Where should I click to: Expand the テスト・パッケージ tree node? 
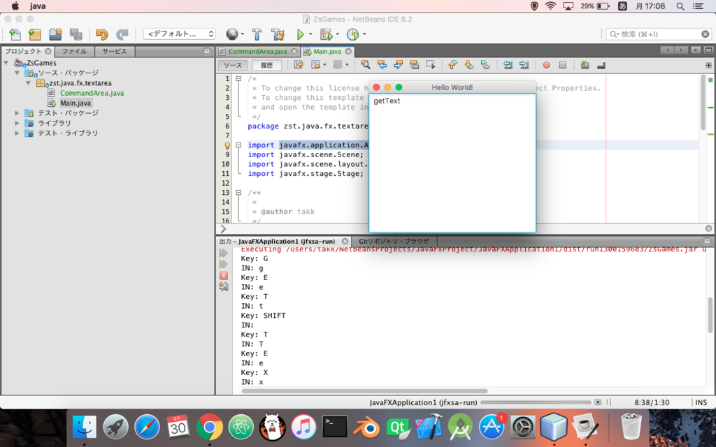(17, 113)
